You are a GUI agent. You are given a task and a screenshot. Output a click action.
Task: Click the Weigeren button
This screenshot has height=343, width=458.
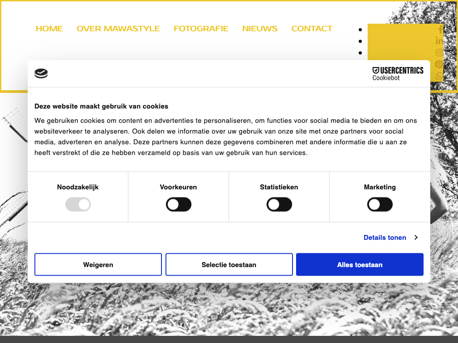coord(98,264)
